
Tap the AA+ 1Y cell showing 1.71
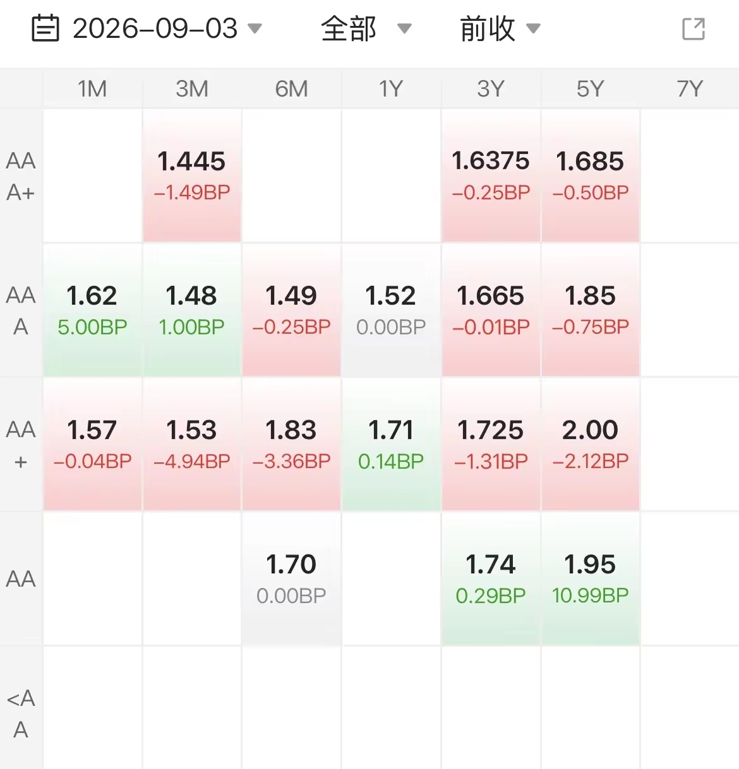click(391, 445)
